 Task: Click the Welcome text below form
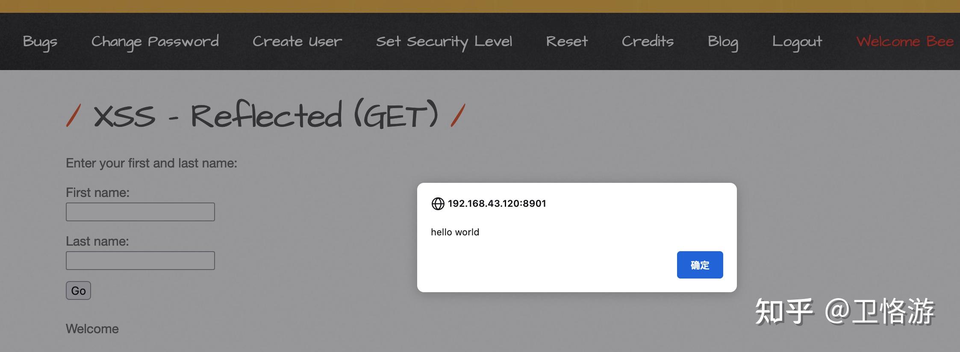(x=92, y=329)
